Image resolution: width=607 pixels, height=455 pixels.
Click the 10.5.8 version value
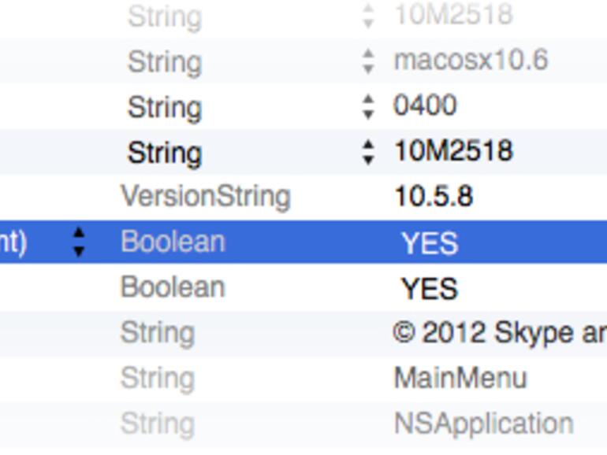434,197
